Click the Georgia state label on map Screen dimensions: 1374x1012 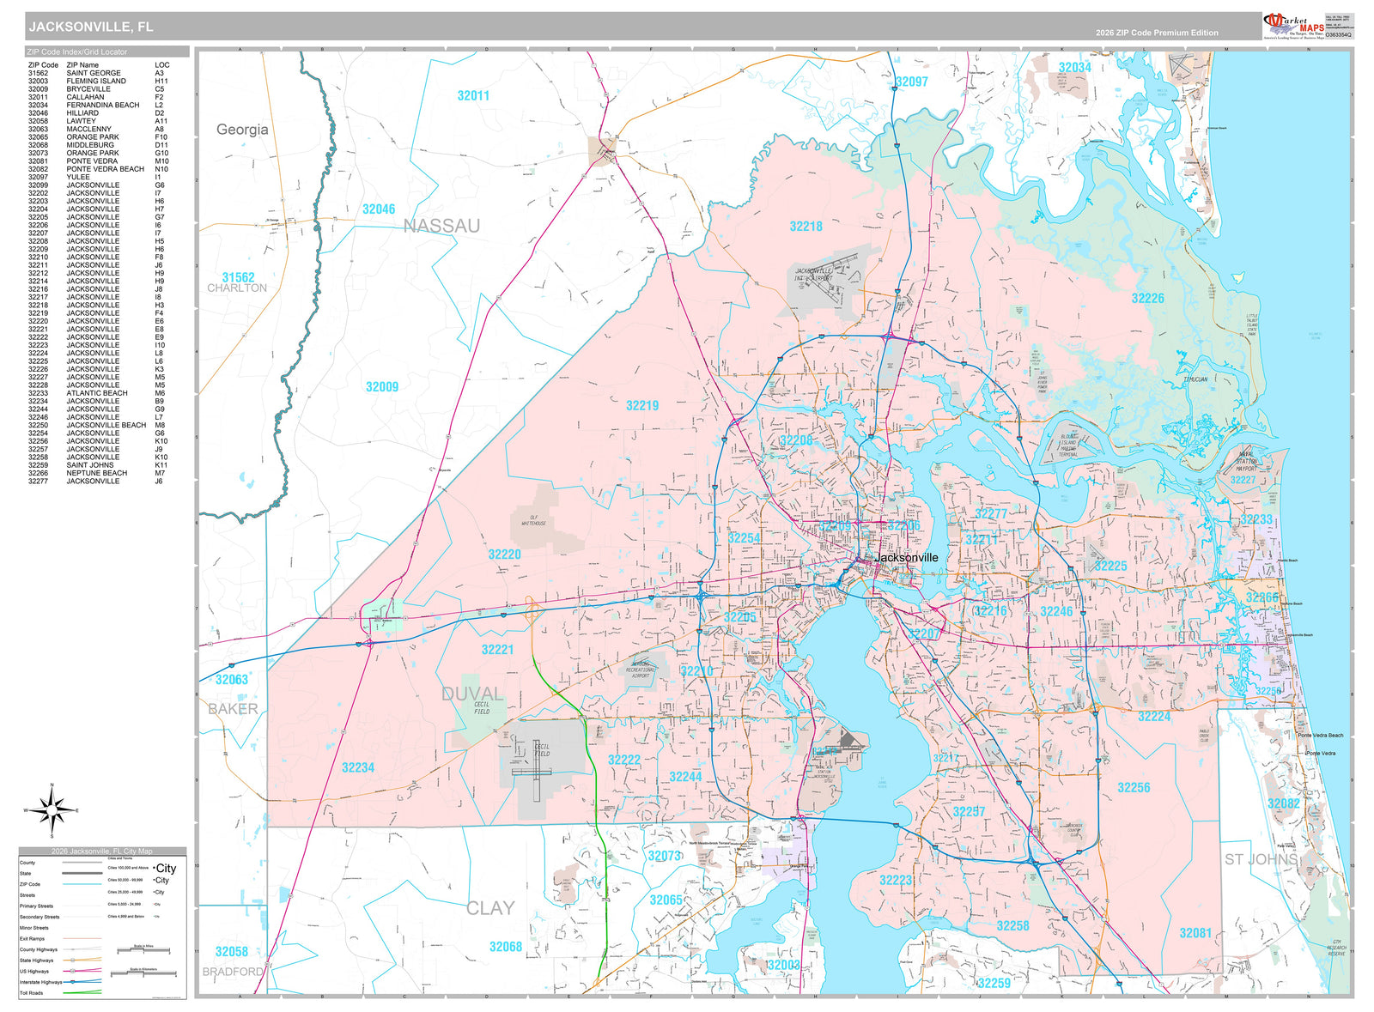(242, 130)
